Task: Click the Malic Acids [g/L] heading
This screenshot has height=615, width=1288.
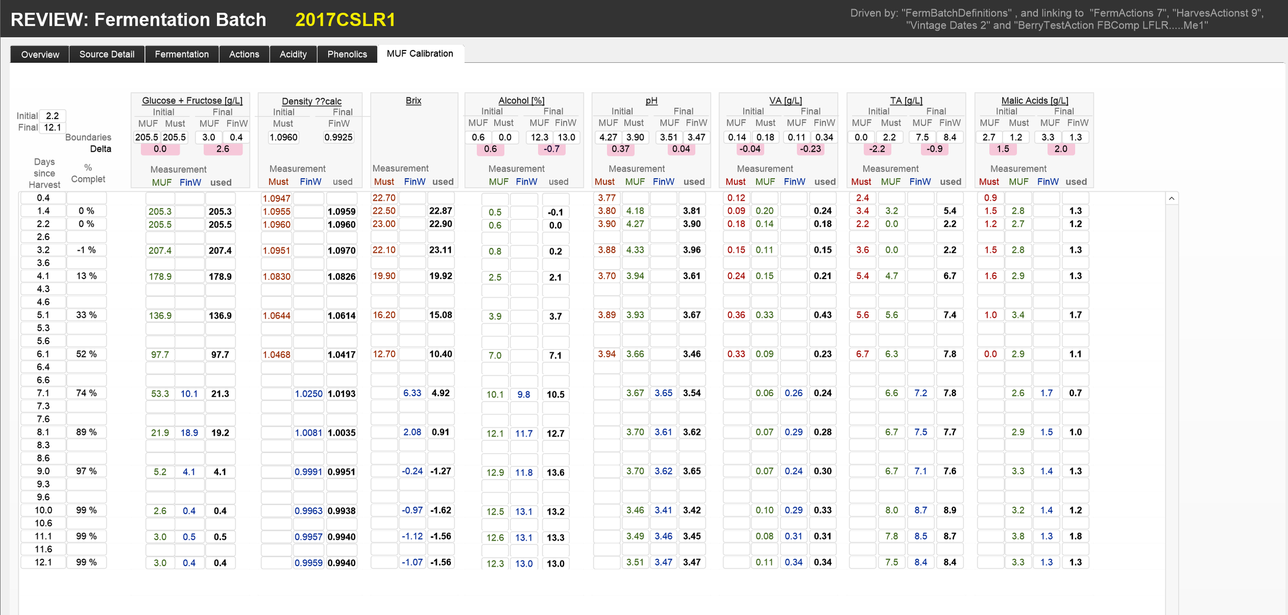Action: point(1035,100)
